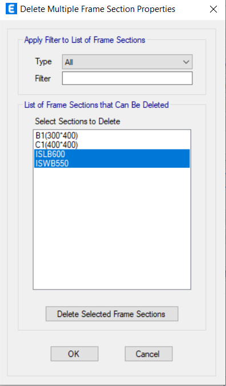
Task: Click Delete Selected Frame Sections button
Action: [x=112, y=314]
